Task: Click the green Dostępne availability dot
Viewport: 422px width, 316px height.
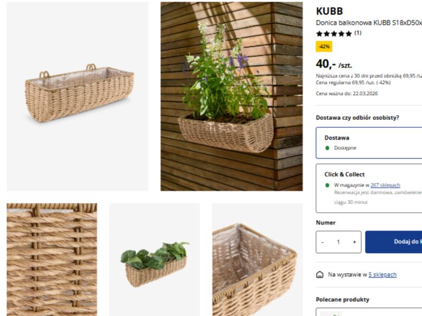Action: point(327,148)
